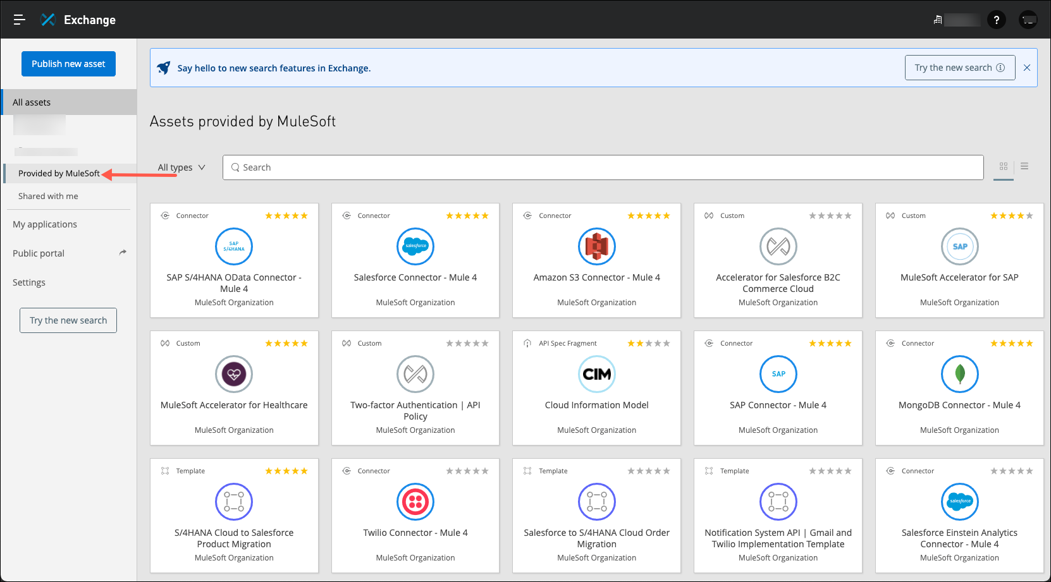The image size is (1051, 582).
Task: Click star rating on Cloud Information Model card
Action: (x=649, y=343)
